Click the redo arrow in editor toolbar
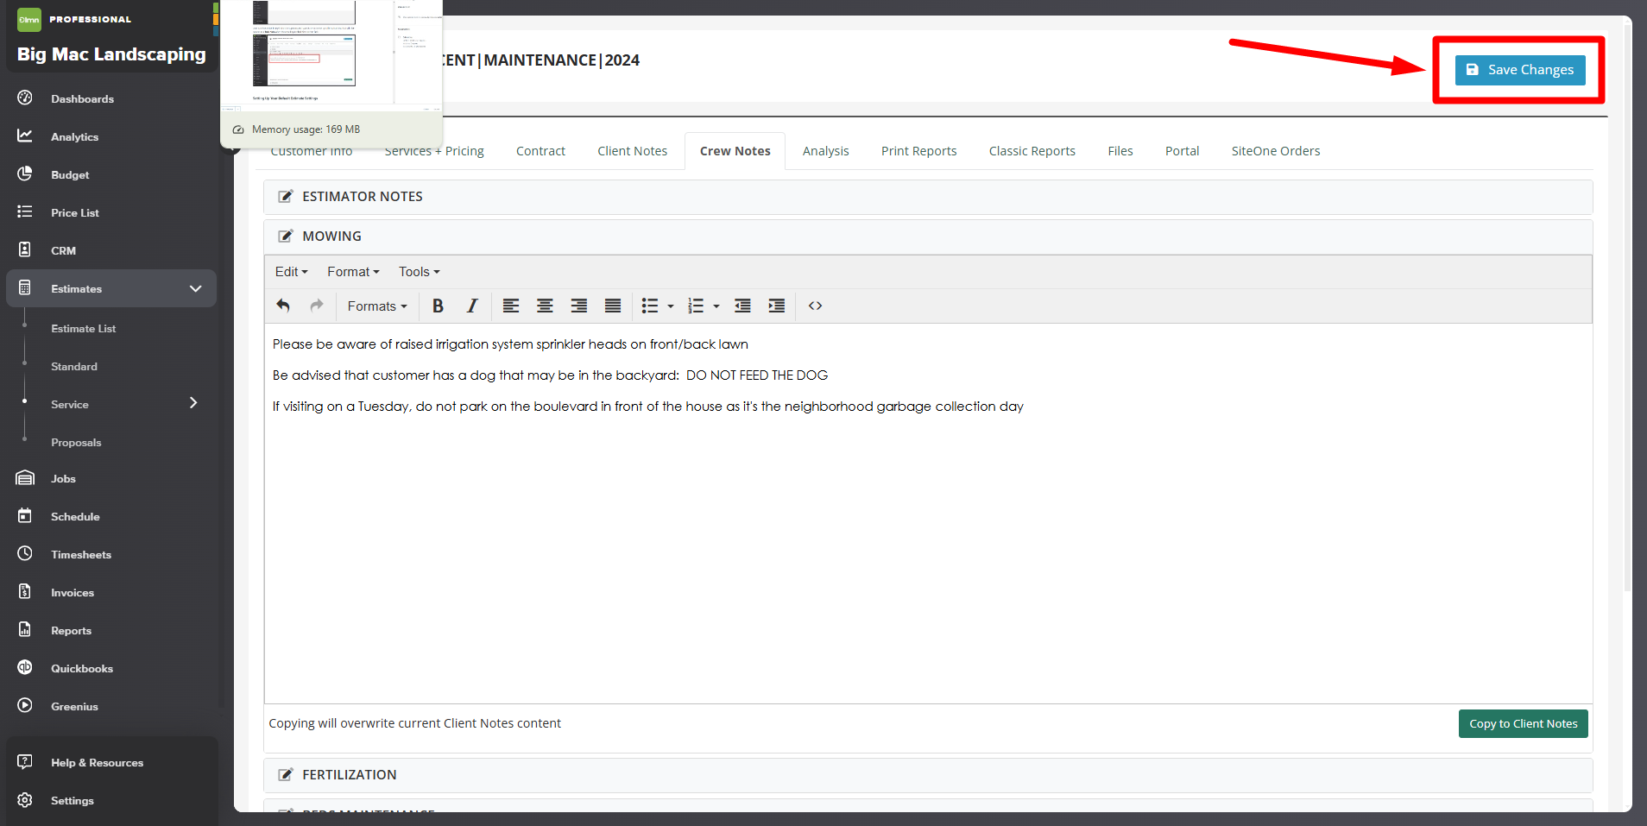This screenshot has height=826, width=1647. click(x=317, y=306)
